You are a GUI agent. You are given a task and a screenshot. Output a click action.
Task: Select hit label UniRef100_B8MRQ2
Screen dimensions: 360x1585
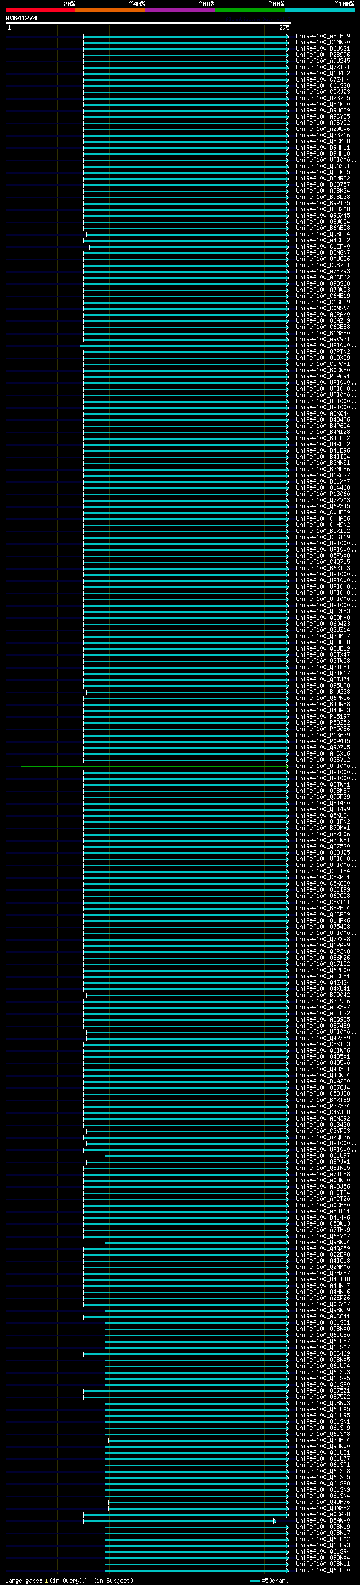point(323,178)
